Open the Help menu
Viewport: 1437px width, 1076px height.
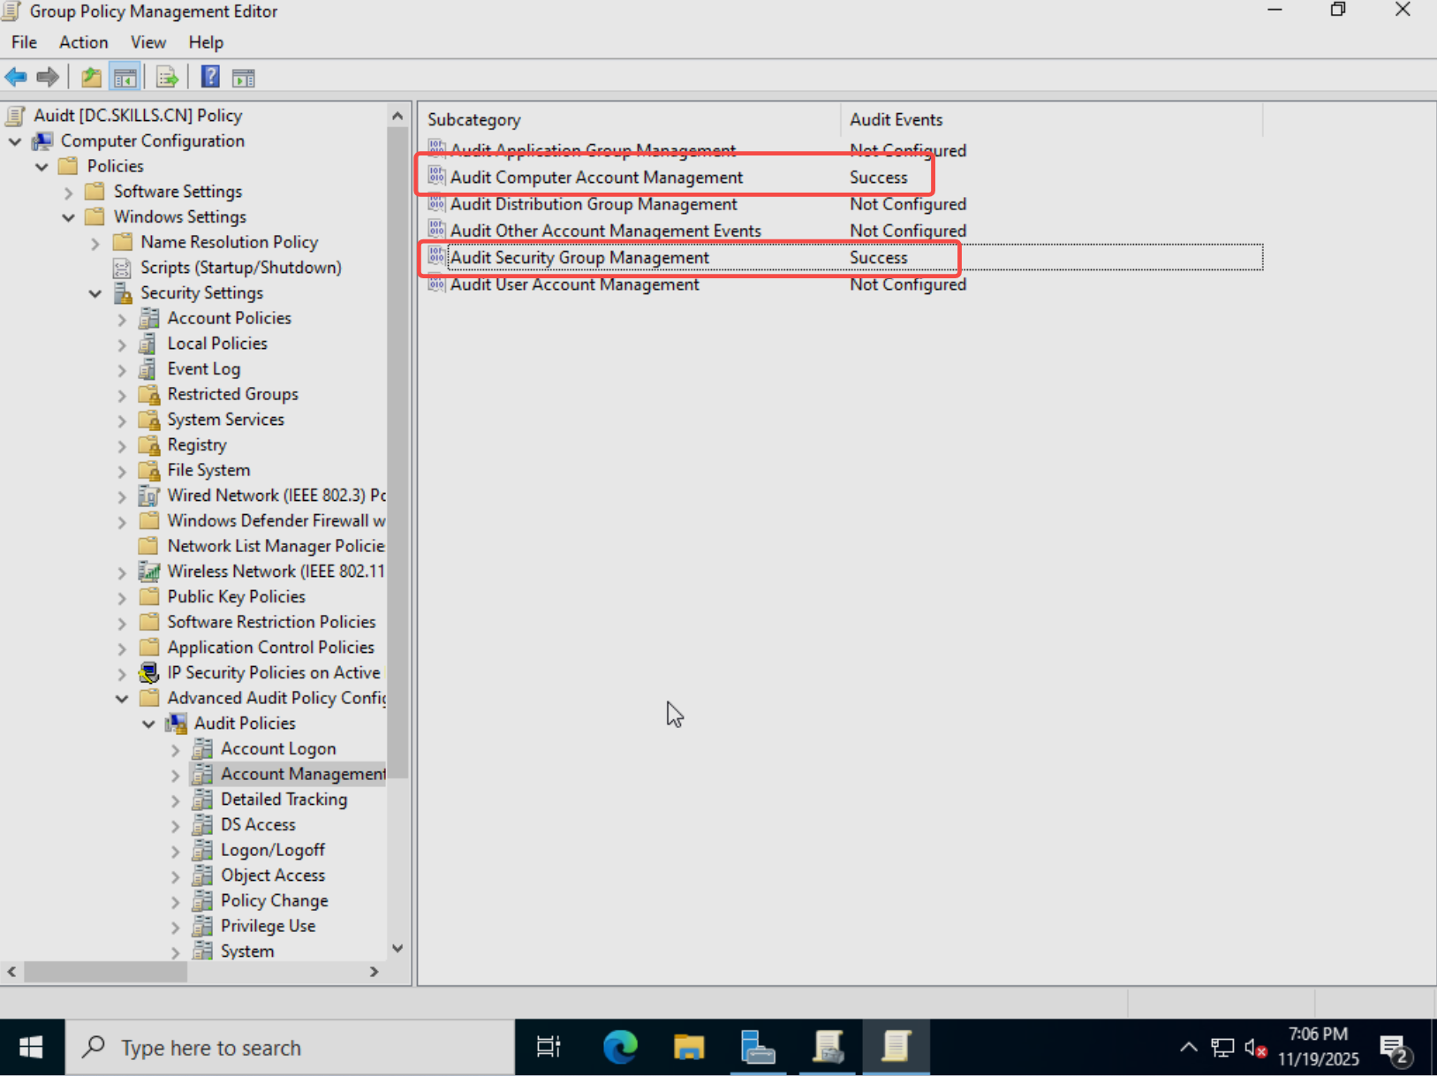click(206, 42)
